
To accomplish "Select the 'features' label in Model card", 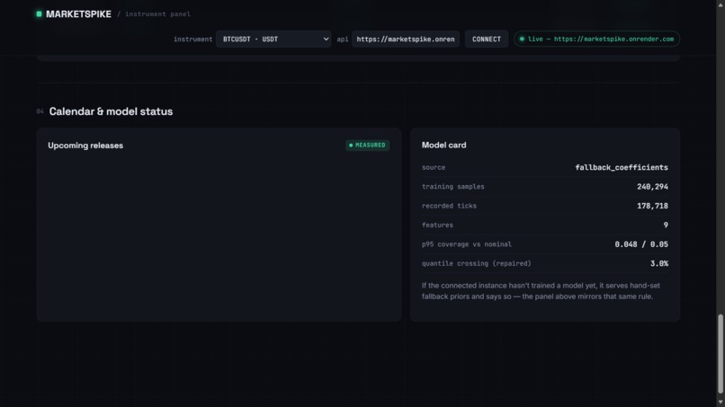I will coord(437,225).
